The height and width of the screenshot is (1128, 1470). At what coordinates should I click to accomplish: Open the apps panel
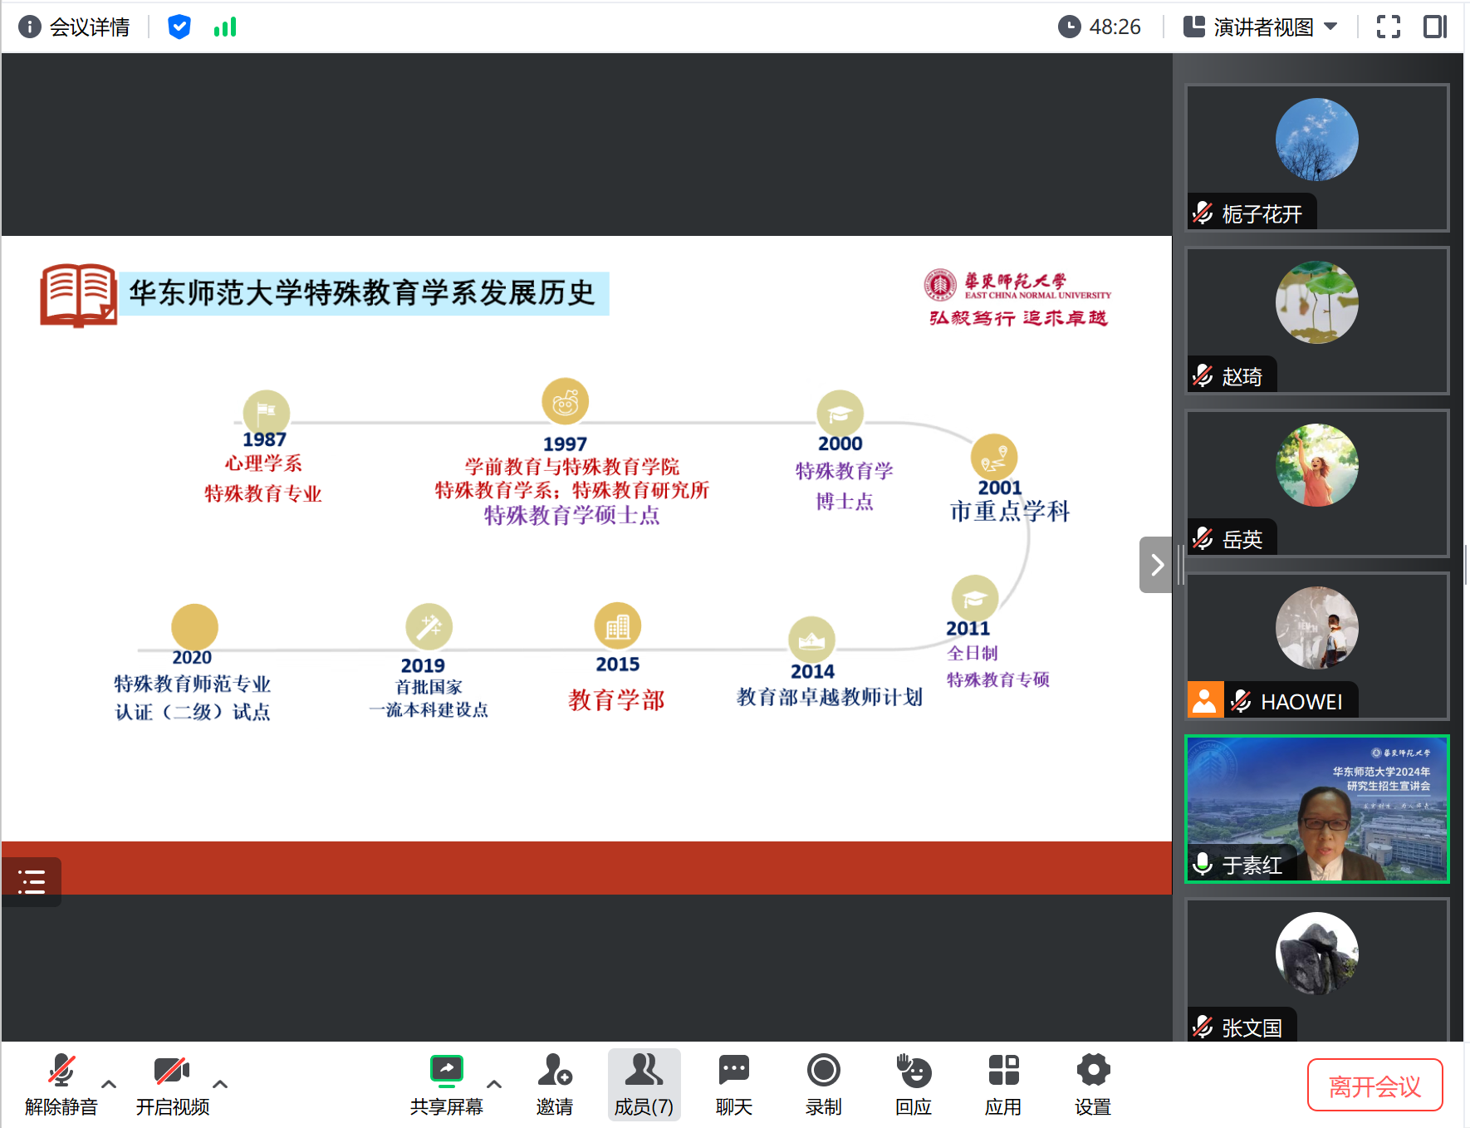pos(1003,1085)
